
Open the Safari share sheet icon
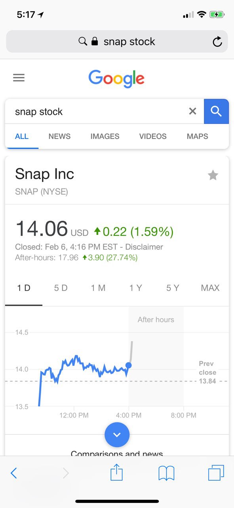pyautogui.click(x=116, y=472)
